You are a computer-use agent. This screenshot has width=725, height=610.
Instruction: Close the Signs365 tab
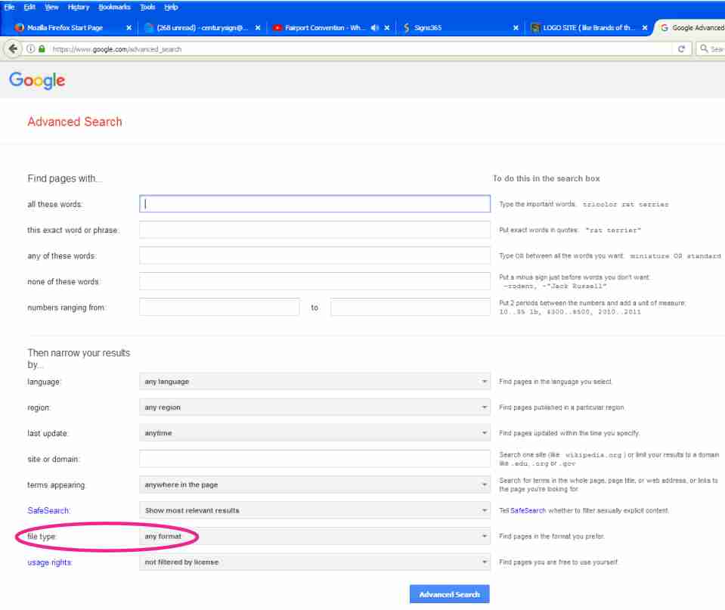tap(516, 28)
